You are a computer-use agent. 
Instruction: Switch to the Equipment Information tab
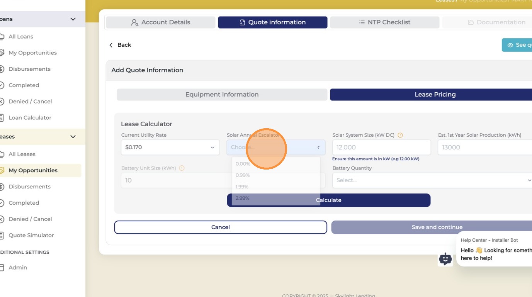222,95
